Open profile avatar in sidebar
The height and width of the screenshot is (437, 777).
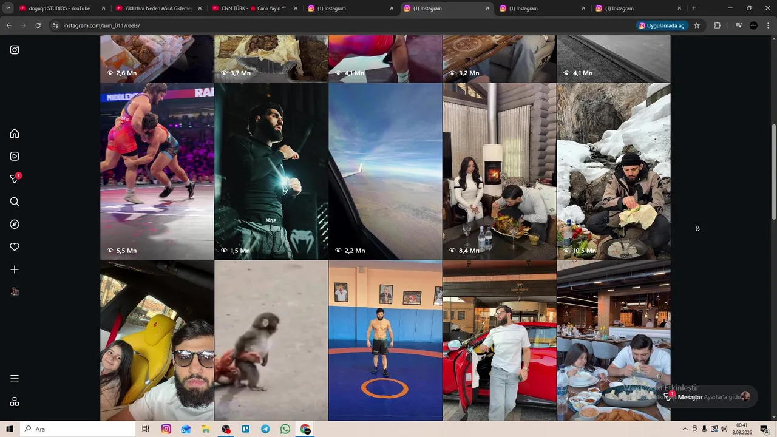pyautogui.click(x=15, y=292)
